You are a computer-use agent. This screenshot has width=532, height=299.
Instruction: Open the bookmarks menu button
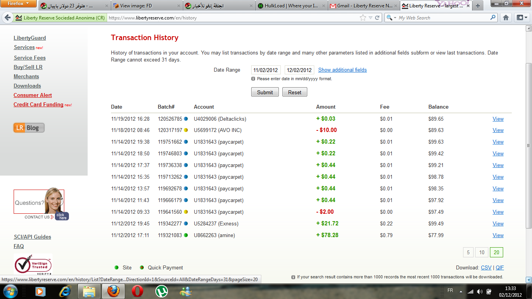point(521,18)
